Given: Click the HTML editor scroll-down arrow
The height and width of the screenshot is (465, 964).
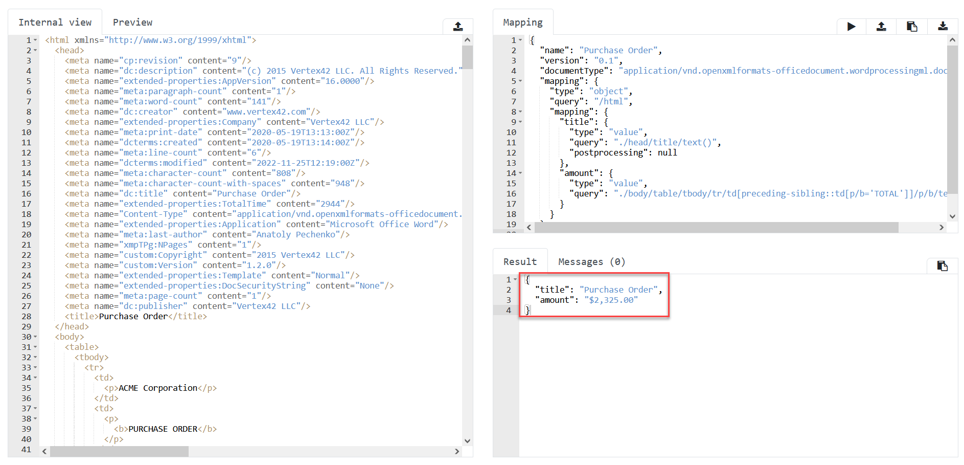Looking at the screenshot, I should point(467,441).
